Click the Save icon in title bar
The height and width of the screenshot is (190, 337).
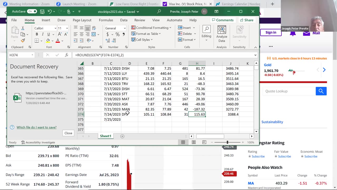click(42, 12)
